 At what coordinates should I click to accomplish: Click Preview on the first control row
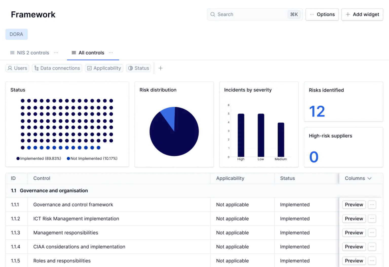tap(354, 204)
